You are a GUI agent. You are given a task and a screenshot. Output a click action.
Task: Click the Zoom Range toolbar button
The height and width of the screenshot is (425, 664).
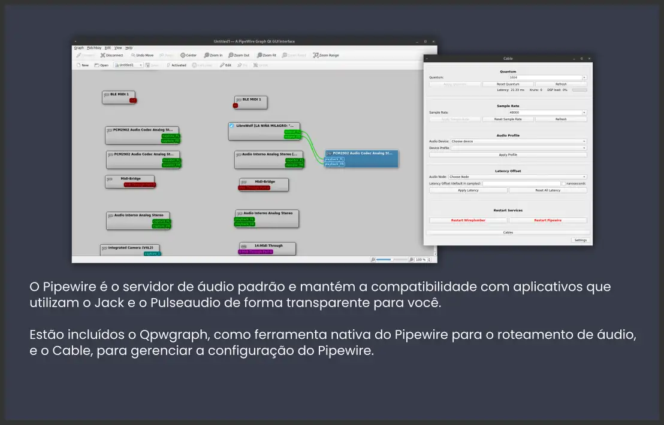(325, 56)
